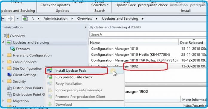Click the Promote Pre-production Client menu icon
The height and width of the screenshot is (109, 208).
pyautogui.click(x=50, y=96)
